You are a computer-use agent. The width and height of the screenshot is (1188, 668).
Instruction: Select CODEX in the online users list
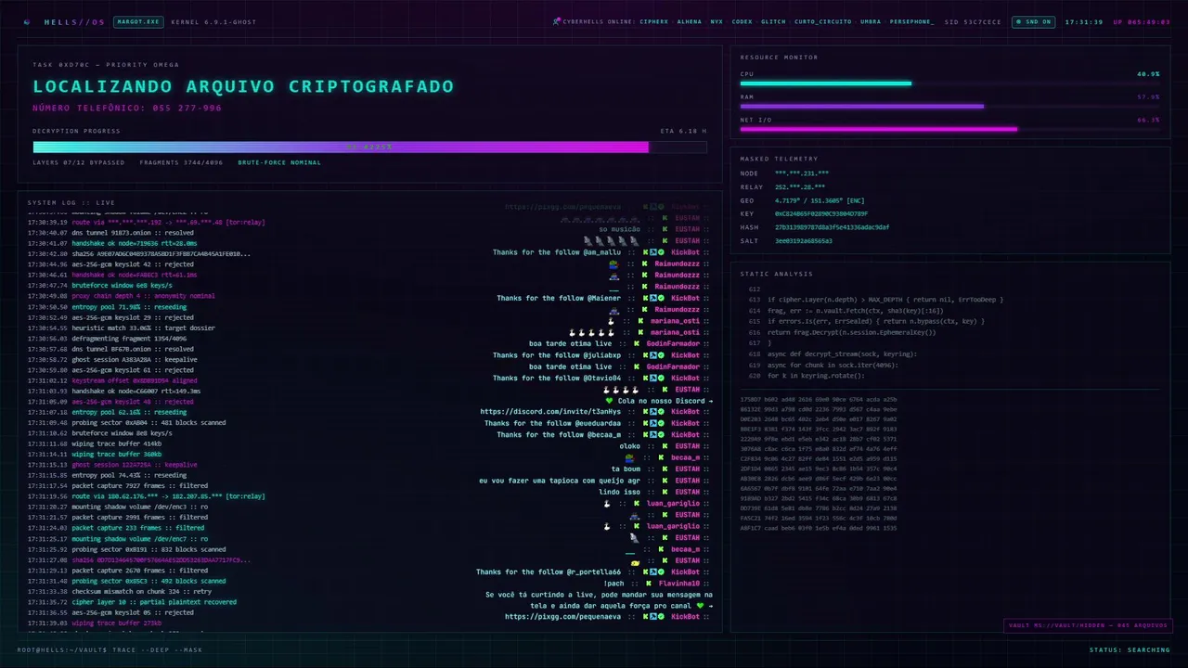(742, 21)
